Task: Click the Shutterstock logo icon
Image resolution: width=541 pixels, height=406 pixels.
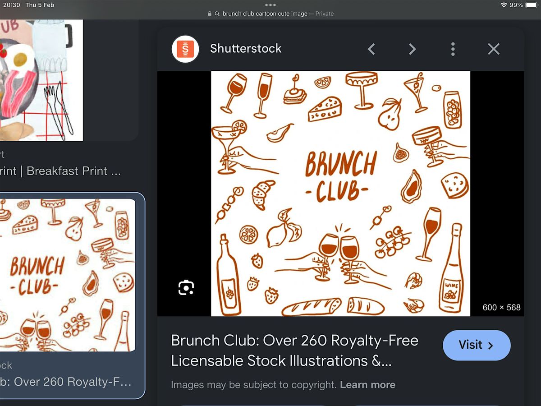Action: pyautogui.click(x=185, y=49)
